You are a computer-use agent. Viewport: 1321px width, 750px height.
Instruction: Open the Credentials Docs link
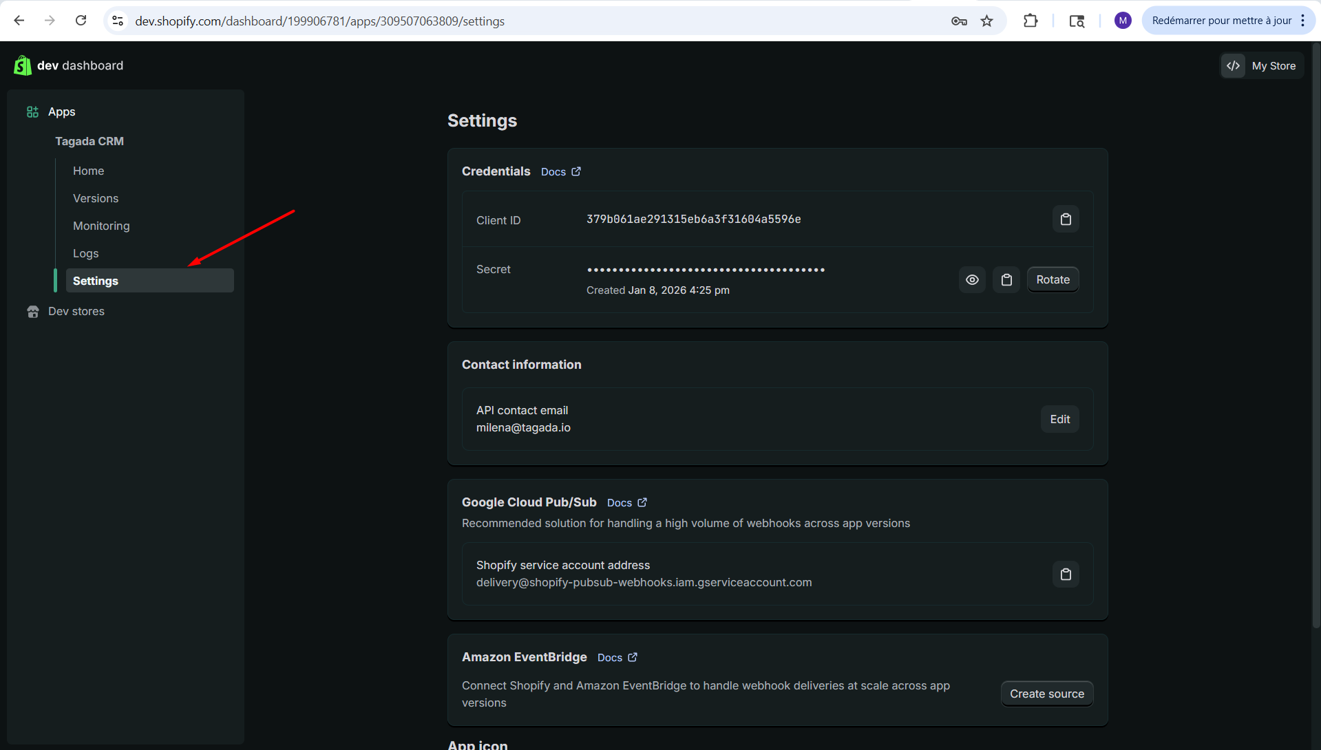click(x=560, y=172)
